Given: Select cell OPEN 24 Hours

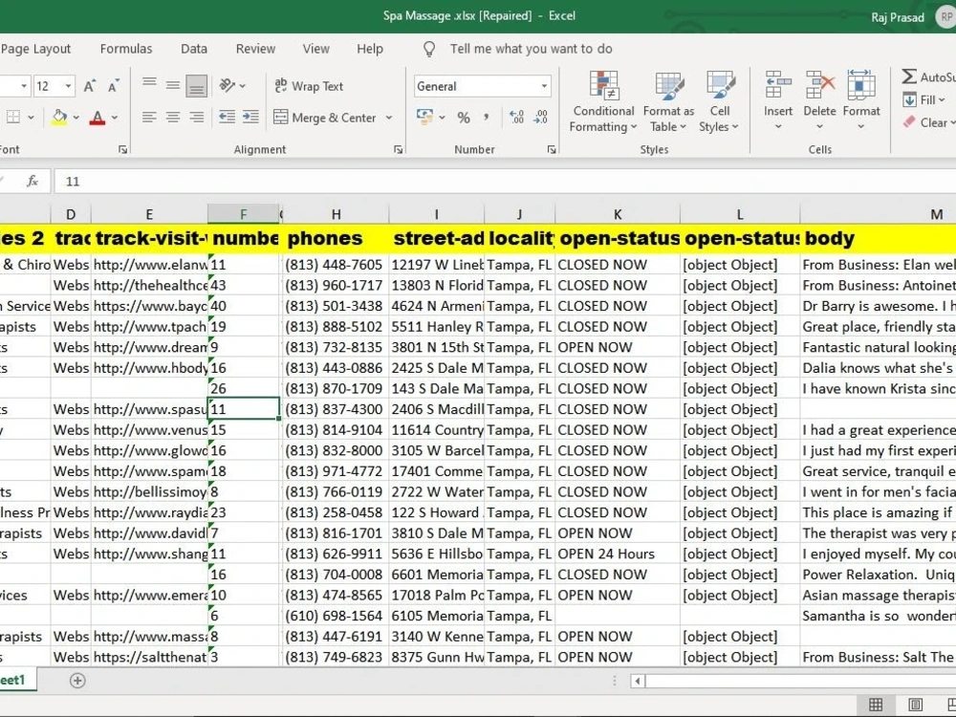Looking at the screenshot, I should click(x=617, y=554).
